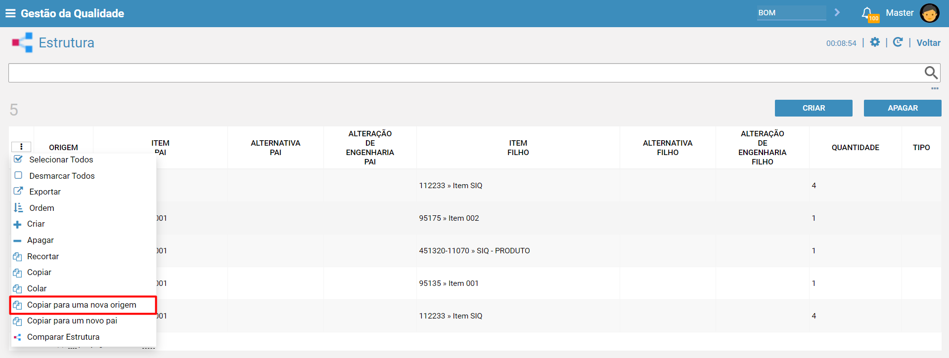Select Copiar in the context menu
Image resolution: width=949 pixels, height=358 pixels.
coord(39,272)
